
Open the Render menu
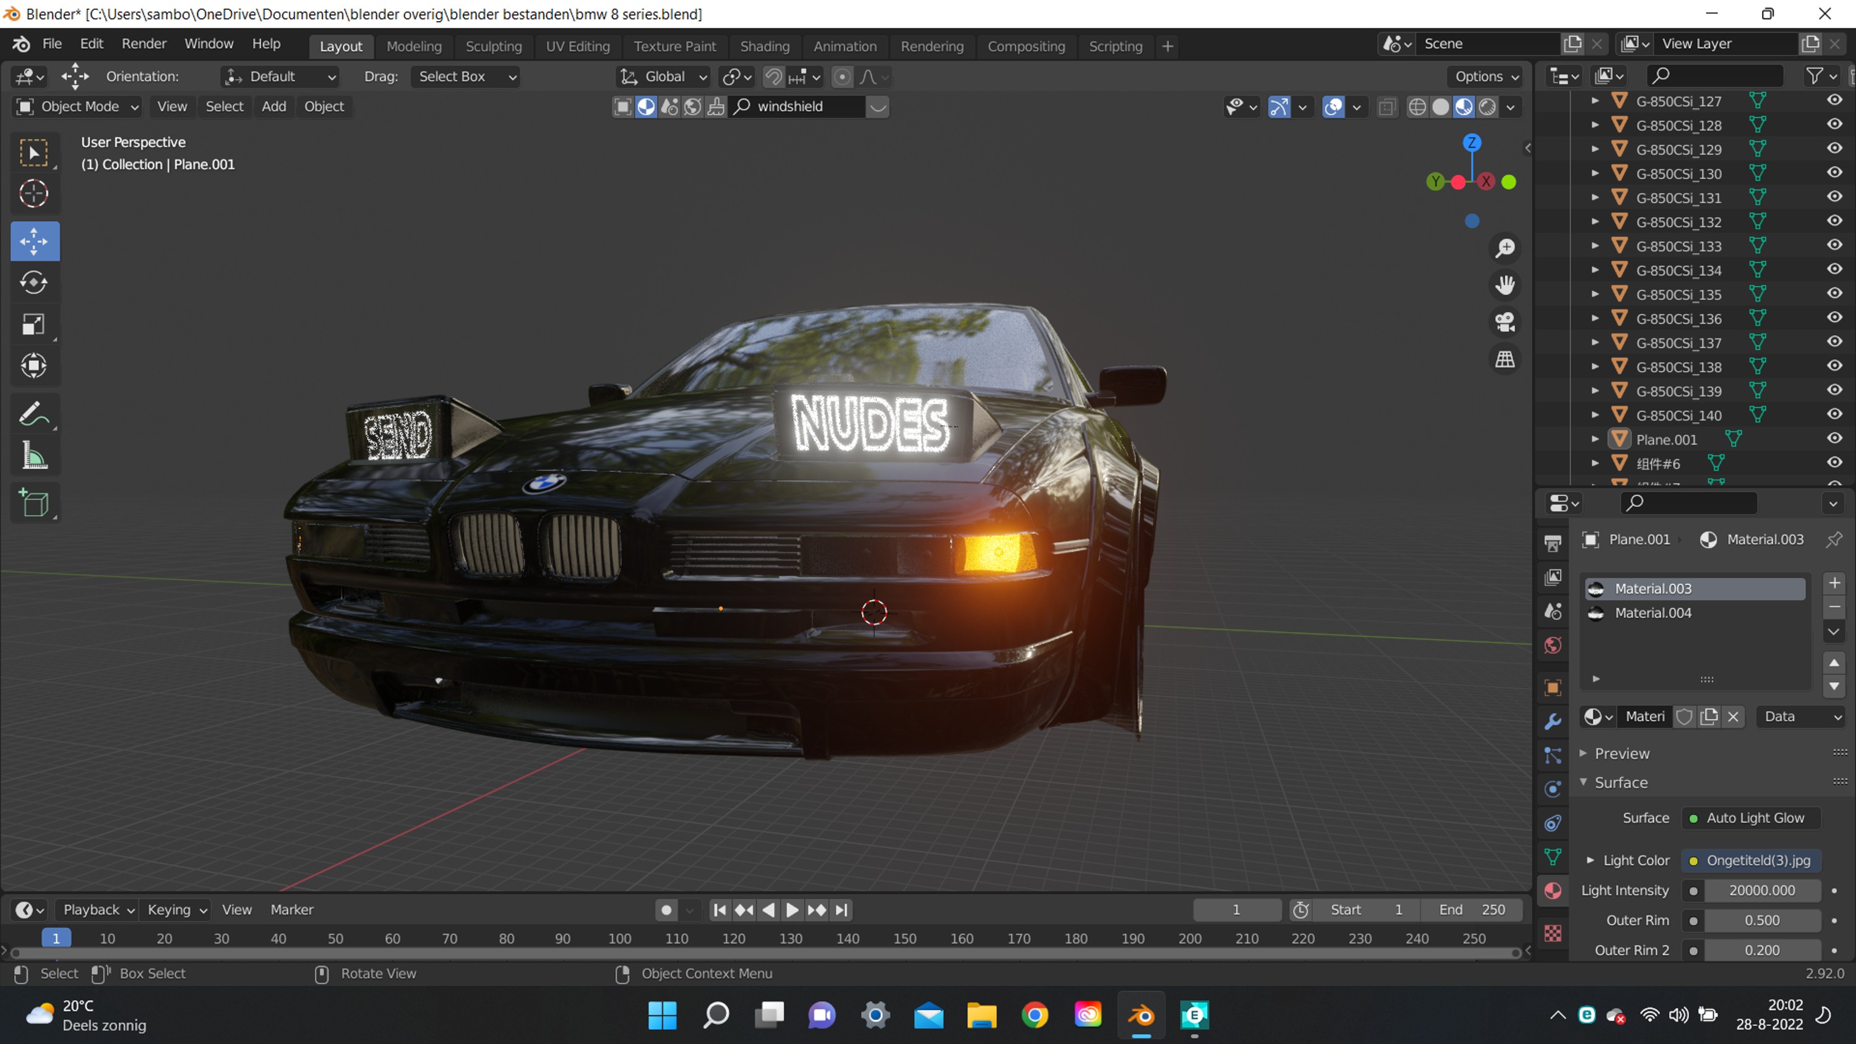[144, 43]
